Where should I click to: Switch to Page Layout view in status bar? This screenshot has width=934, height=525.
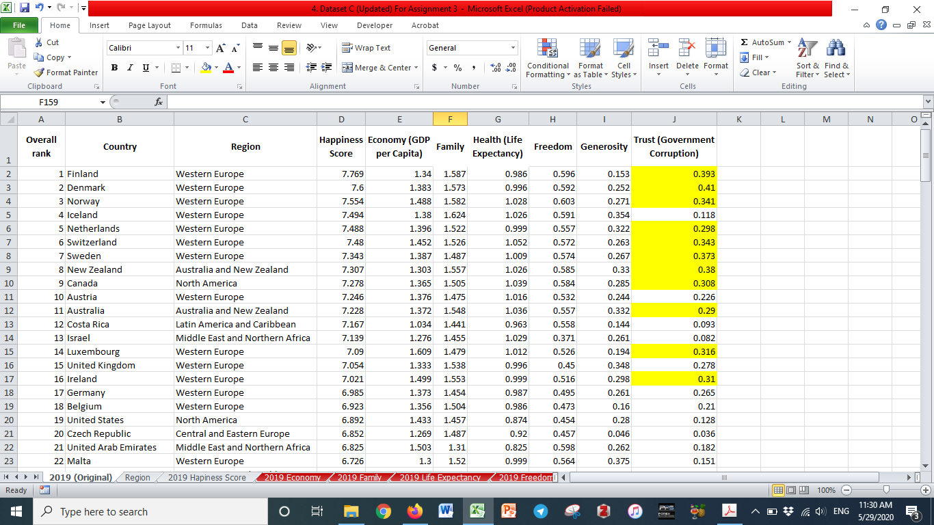coord(792,490)
